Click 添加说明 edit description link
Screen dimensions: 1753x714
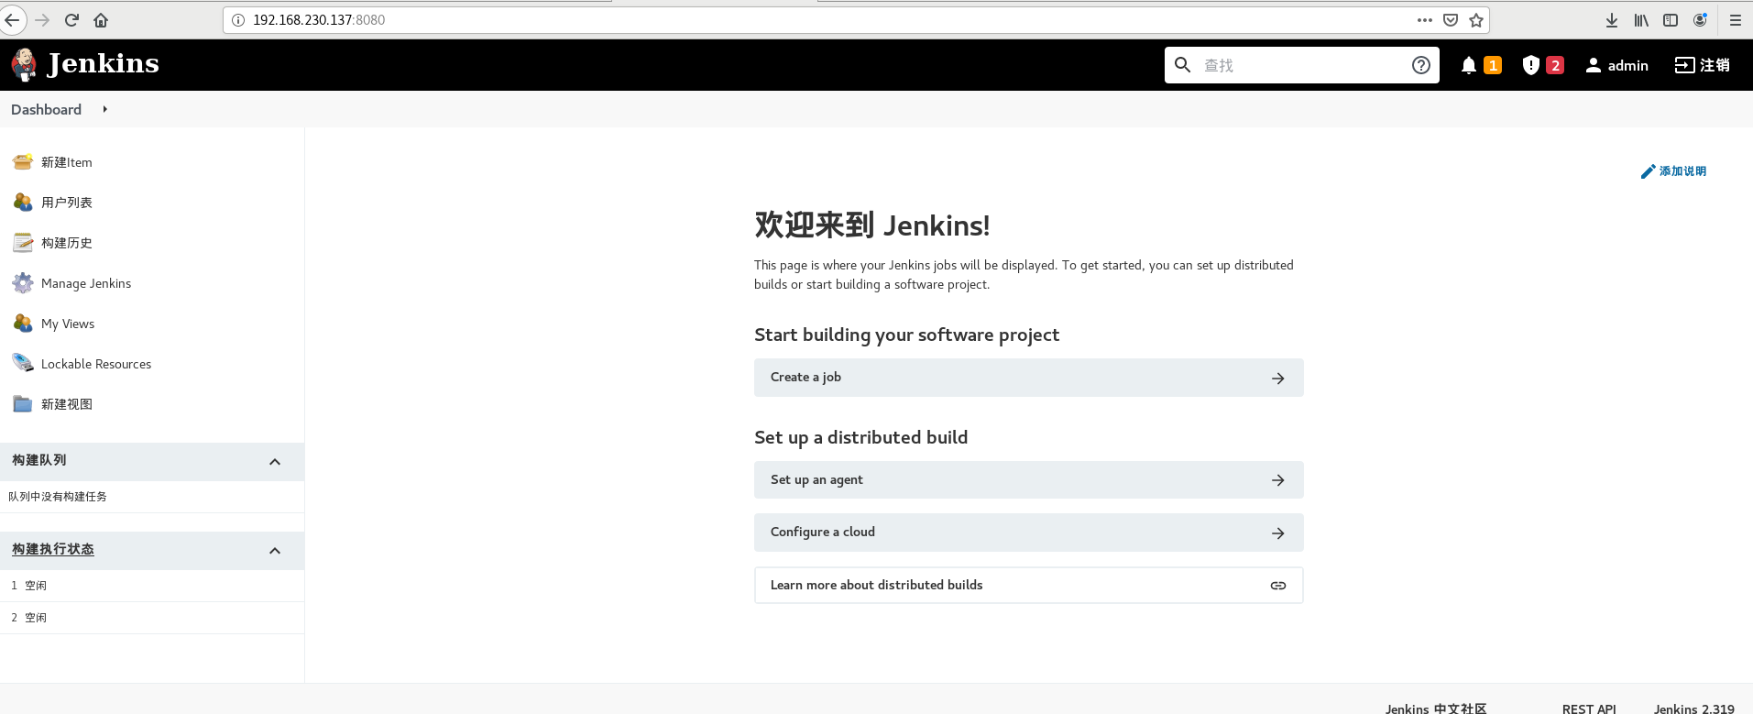coord(1673,171)
